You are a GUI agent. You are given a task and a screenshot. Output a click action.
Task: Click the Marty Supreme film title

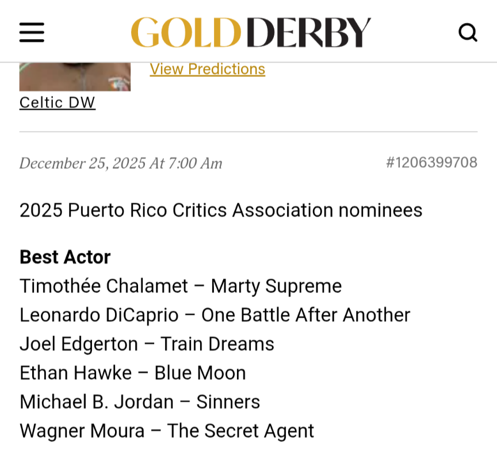tap(276, 286)
